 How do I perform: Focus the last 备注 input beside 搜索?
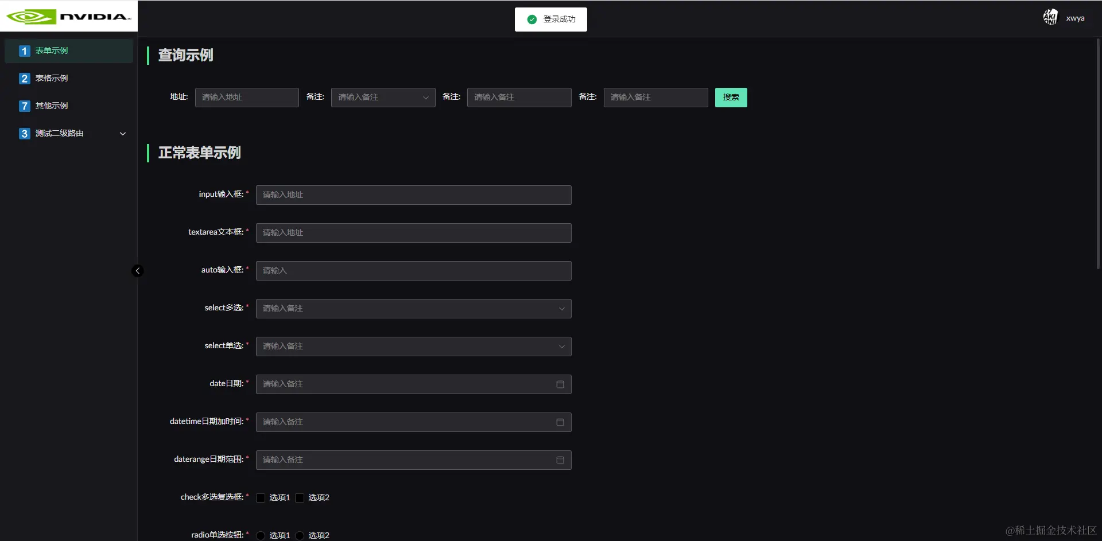(x=655, y=98)
